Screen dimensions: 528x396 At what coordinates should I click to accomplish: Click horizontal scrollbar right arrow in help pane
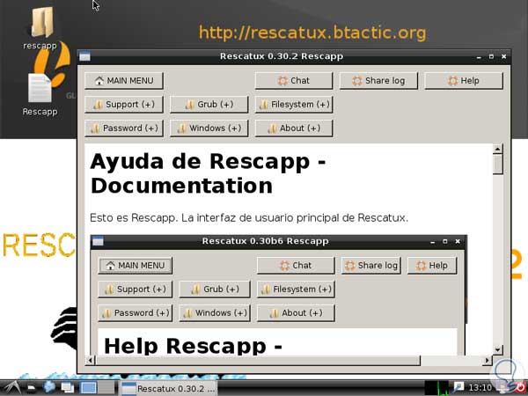point(487,360)
